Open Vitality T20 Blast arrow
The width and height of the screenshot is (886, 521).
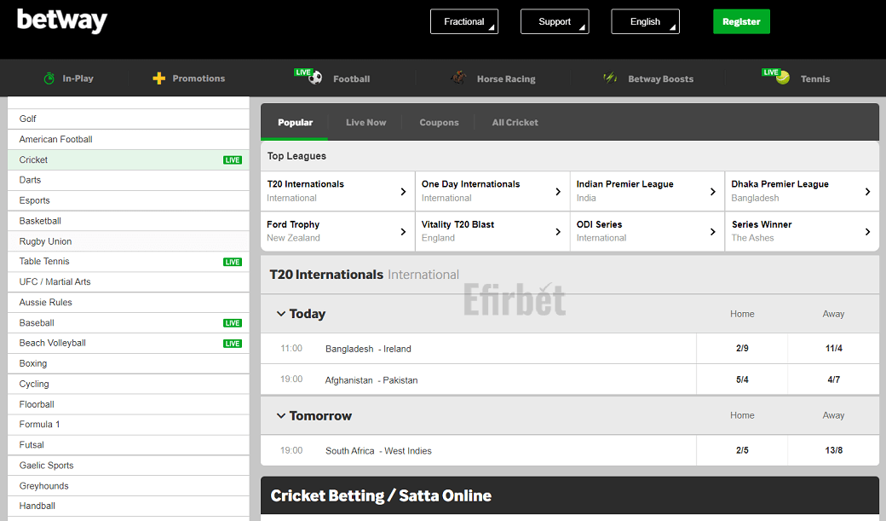[x=558, y=232]
